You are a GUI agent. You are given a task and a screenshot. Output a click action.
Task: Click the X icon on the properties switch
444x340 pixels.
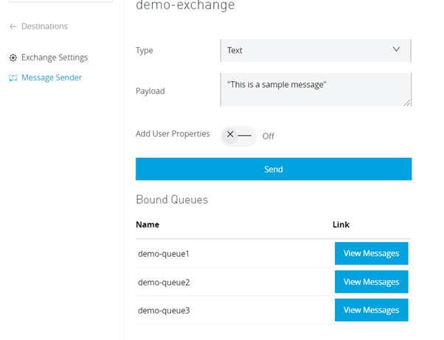230,135
